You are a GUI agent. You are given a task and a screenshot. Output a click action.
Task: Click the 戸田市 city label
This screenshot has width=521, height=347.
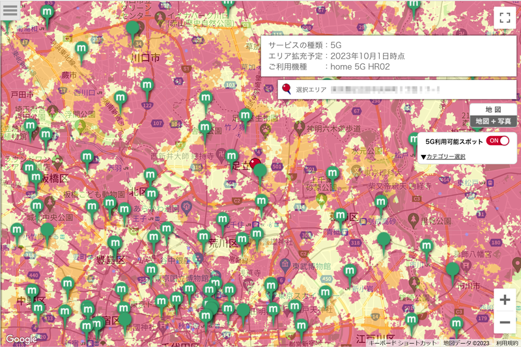(22, 94)
